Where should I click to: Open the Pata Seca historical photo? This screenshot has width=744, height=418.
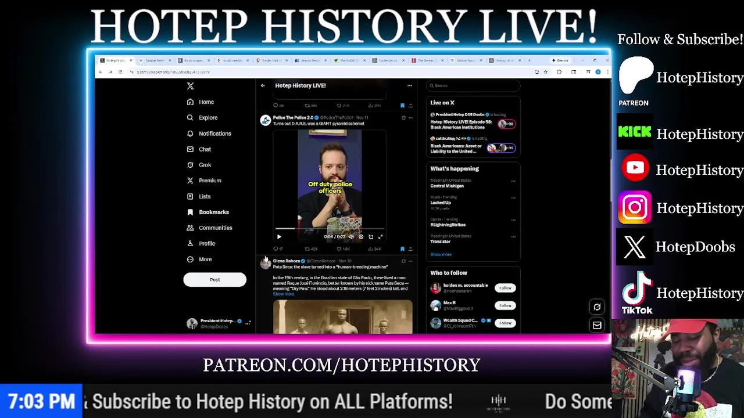click(x=343, y=317)
